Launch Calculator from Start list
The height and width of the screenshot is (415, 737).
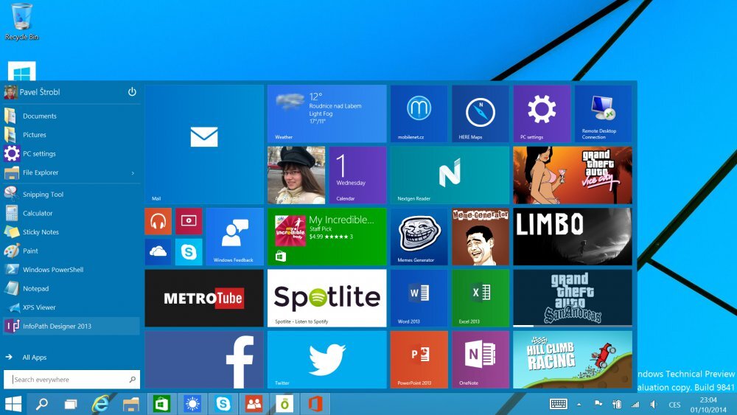pyautogui.click(x=71, y=213)
